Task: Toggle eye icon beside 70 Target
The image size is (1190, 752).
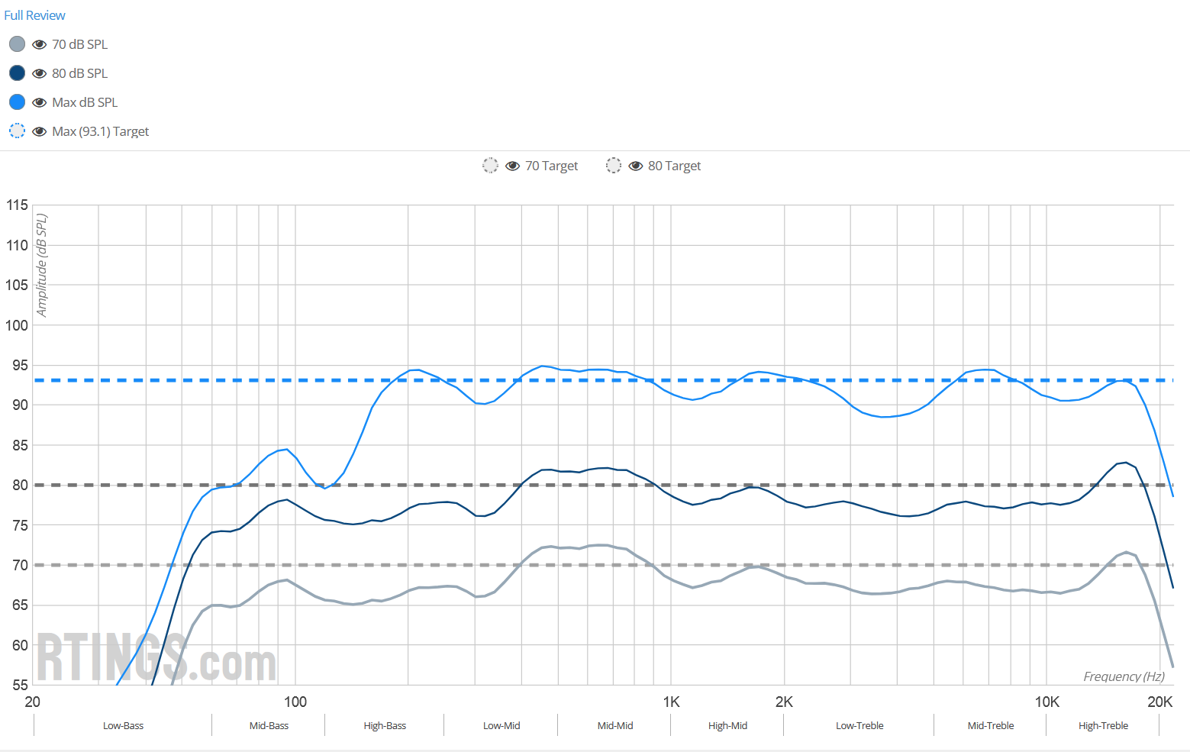Action: 513,166
